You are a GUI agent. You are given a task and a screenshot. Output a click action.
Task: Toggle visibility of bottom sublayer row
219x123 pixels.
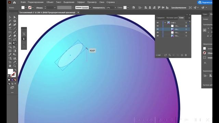click(x=157, y=36)
